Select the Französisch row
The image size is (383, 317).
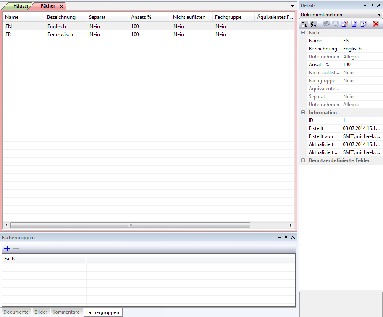[60, 34]
